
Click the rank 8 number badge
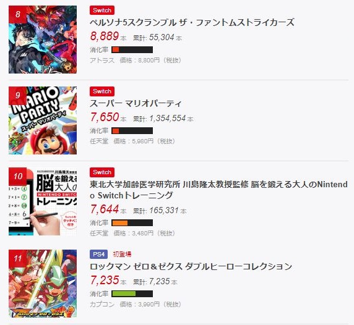17,14
